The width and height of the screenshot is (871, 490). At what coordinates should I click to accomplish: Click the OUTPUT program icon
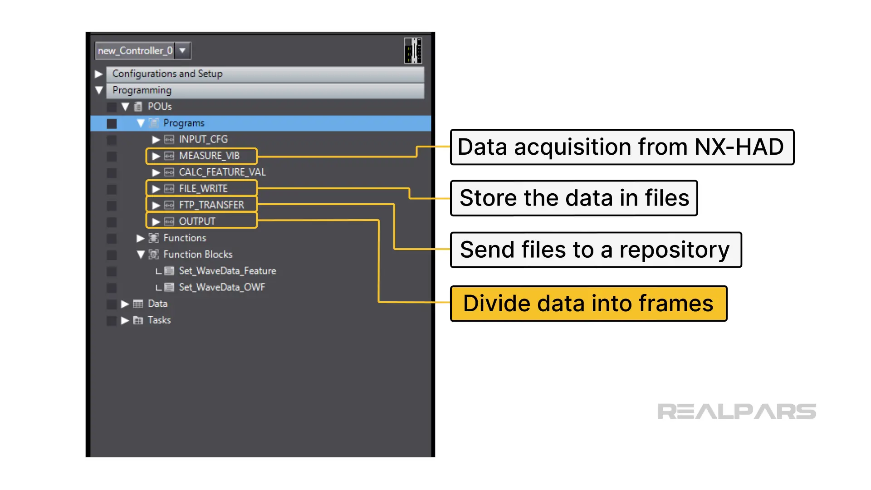tap(169, 221)
